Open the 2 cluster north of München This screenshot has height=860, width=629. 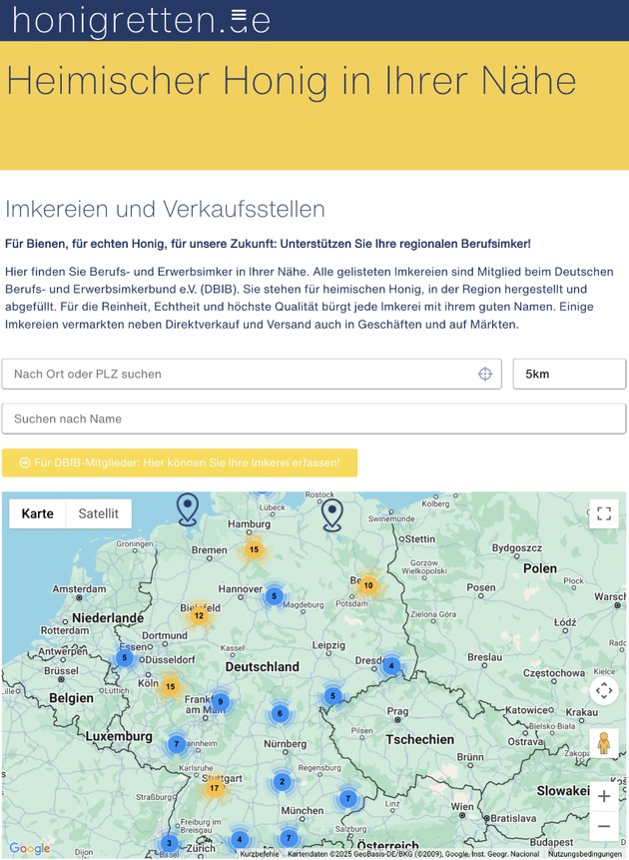pos(282,781)
